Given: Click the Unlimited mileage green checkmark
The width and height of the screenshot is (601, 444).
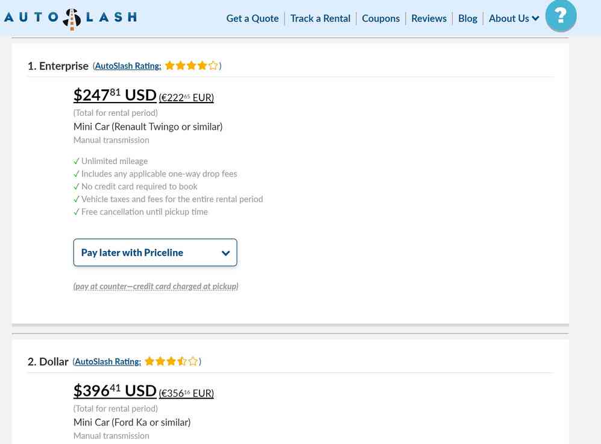Looking at the screenshot, I should tap(77, 161).
